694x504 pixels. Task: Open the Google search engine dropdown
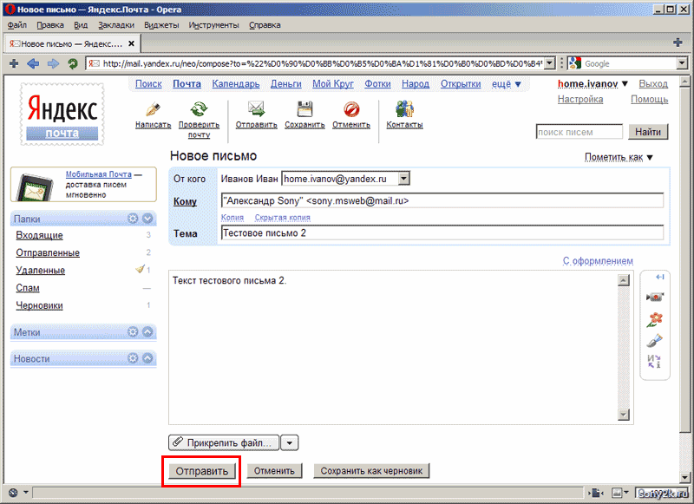[682, 63]
